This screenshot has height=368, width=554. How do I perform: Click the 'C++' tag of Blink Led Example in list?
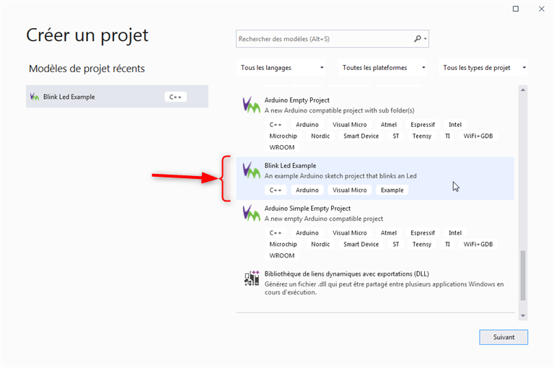coord(276,190)
